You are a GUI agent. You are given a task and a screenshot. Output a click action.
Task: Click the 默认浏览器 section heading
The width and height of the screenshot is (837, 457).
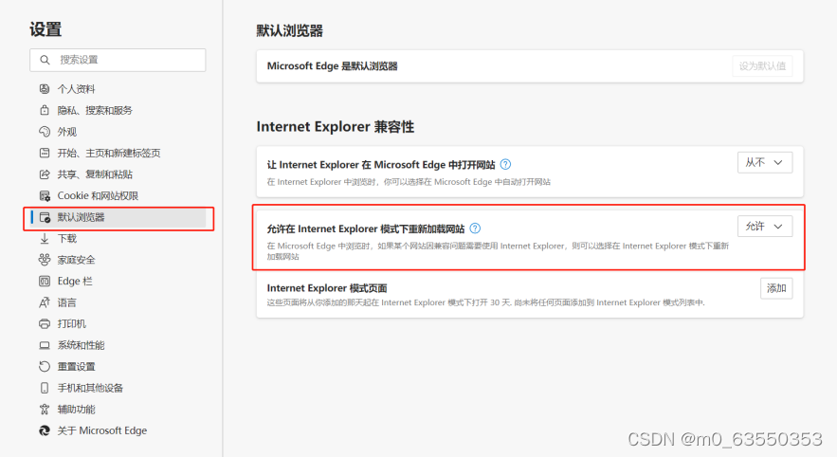click(x=289, y=31)
